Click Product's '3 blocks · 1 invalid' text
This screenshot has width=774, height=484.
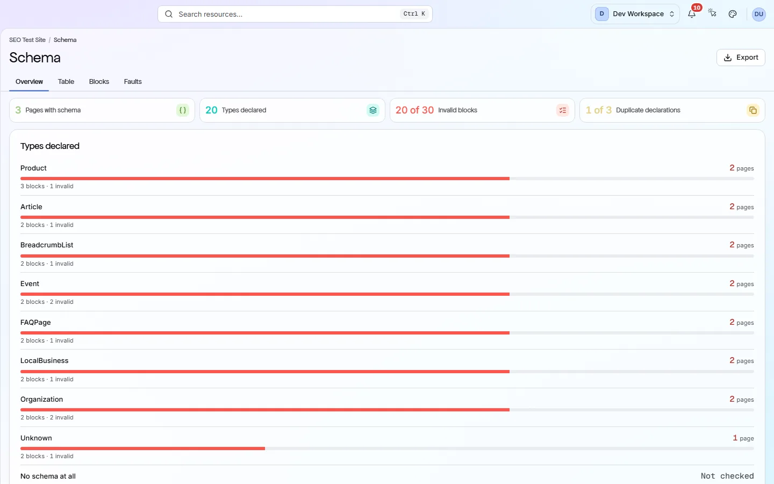click(47, 187)
